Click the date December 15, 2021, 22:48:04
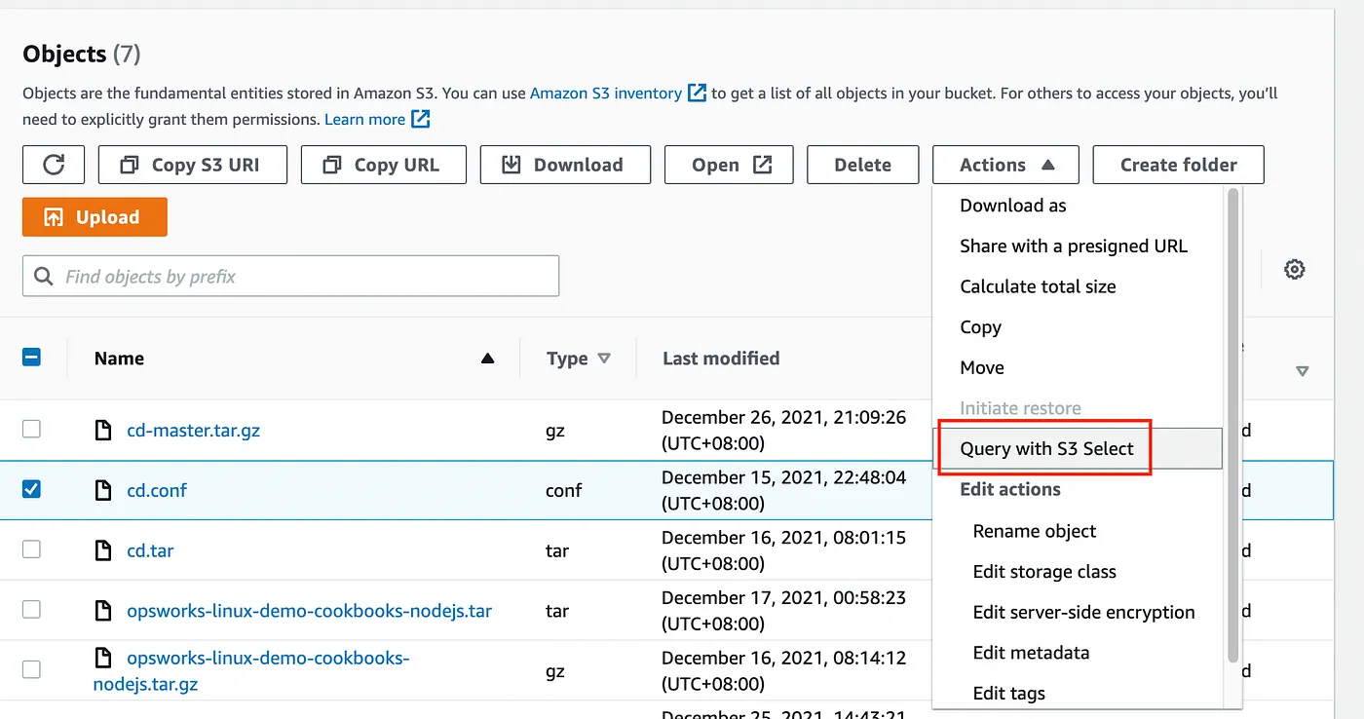The image size is (1364, 719). pyautogui.click(x=783, y=477)
